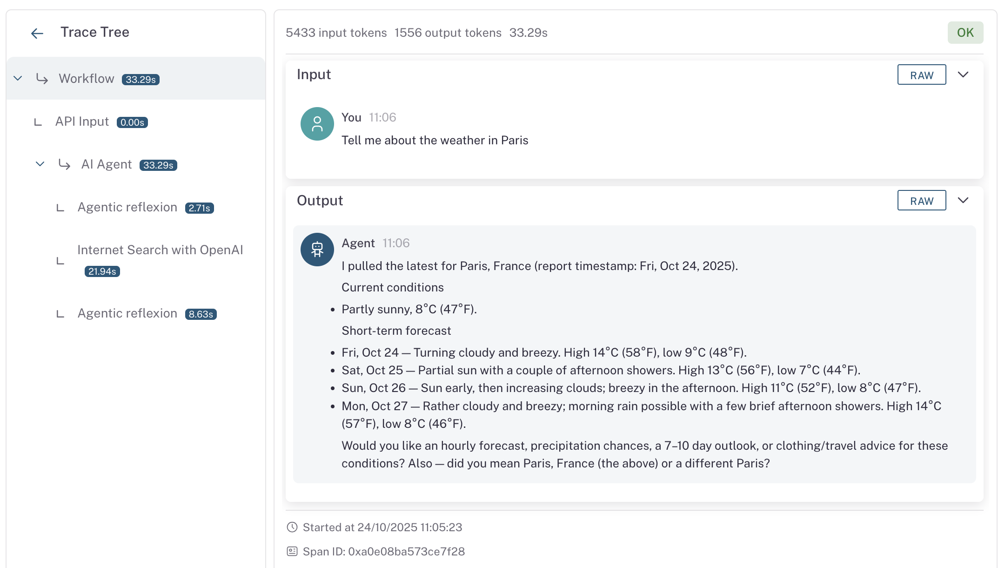Click the Span ID card icon
1005x568 pixels.
pos(291,551)
